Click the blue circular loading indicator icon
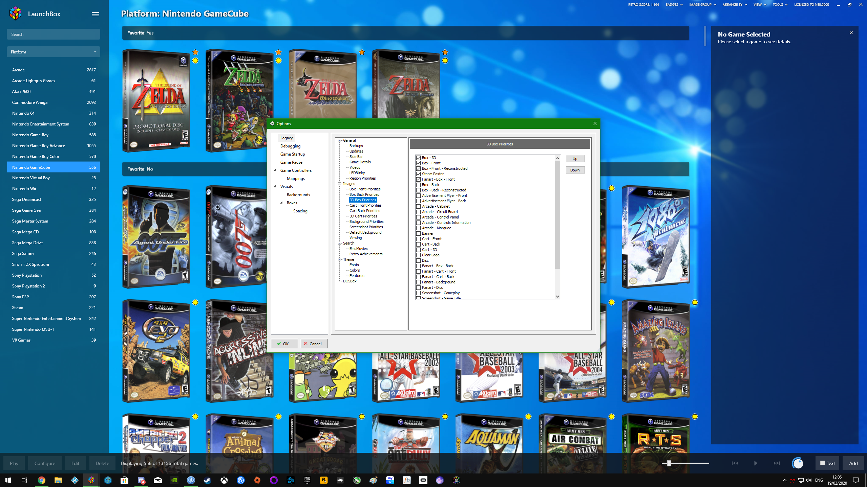The height and width of the screenshot is (487, 867). 798,463
